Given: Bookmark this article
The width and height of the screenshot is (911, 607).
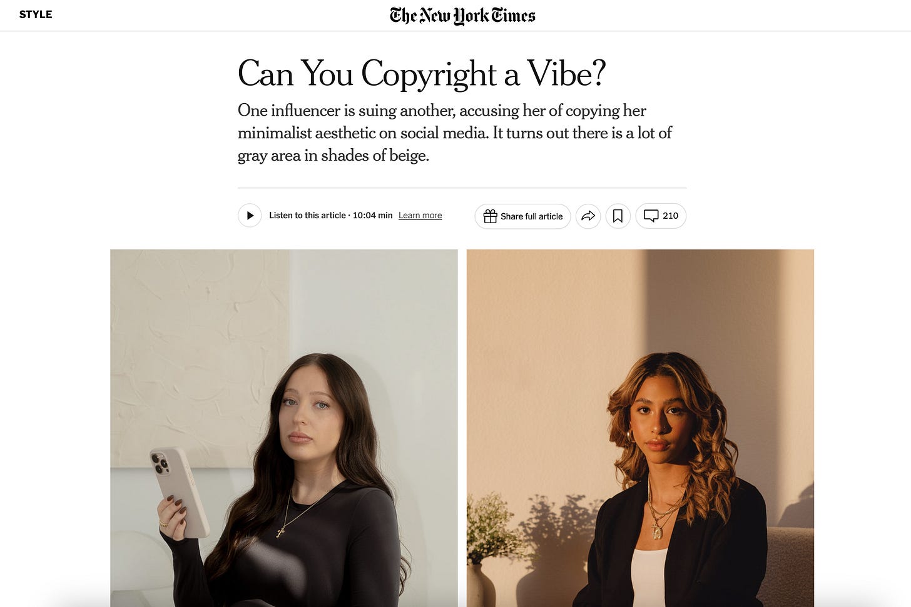Looking at the screenshot, I should click(618, 216).
